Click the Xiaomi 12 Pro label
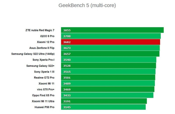The image size is (175, 114). coord(46,42)
